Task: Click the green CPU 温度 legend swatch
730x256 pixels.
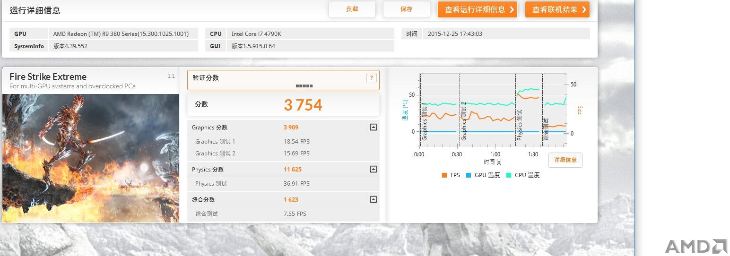Action: click(509, 175)
